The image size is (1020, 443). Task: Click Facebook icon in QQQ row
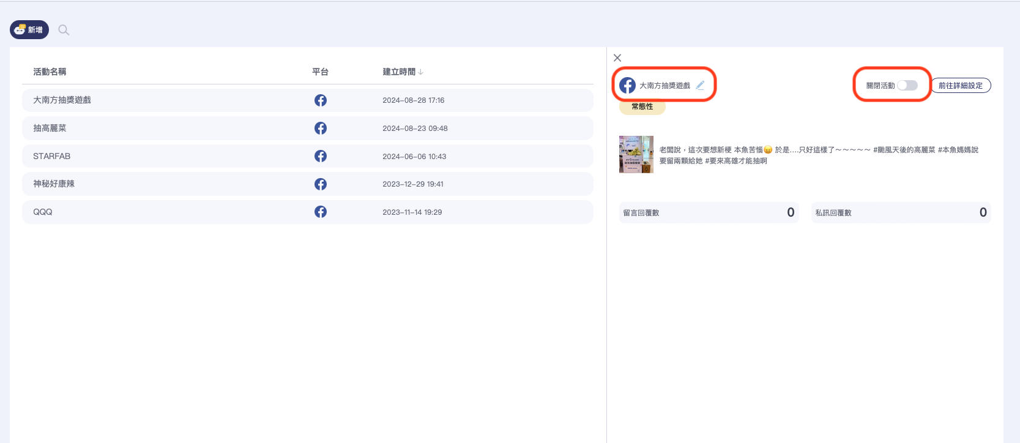click(321, 212)
